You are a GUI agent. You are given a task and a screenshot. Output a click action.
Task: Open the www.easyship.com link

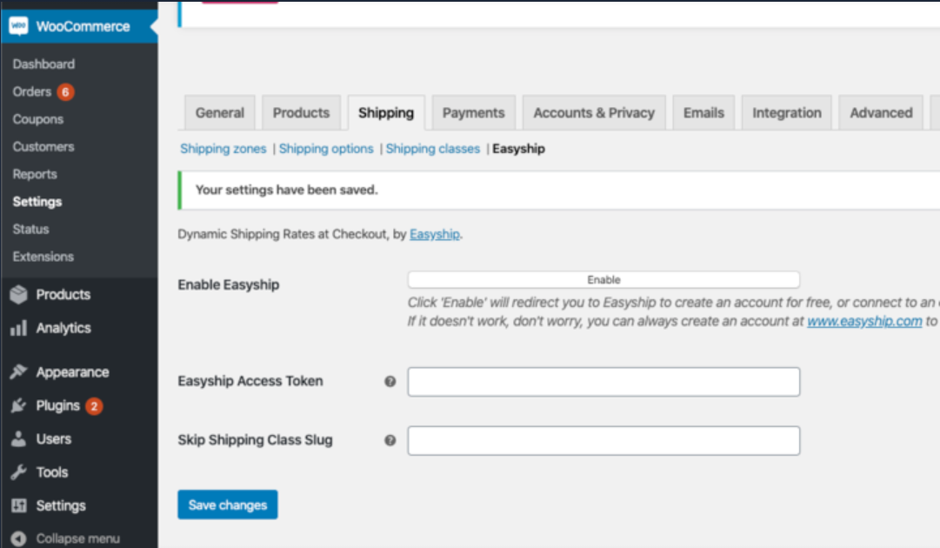coord(864,321)
